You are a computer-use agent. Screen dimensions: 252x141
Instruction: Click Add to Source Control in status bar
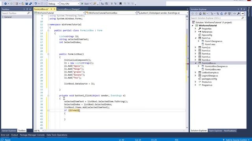tap(236, 140)
